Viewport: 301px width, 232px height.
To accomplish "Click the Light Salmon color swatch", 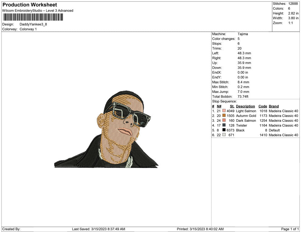I will [x=224, y=111].
